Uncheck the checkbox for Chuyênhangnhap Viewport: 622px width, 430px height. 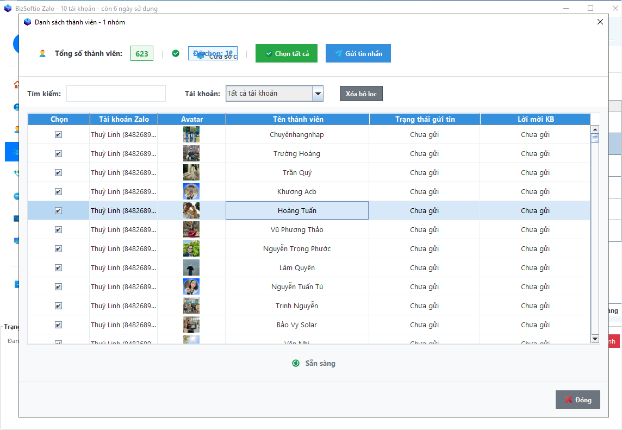coord(59,135)
